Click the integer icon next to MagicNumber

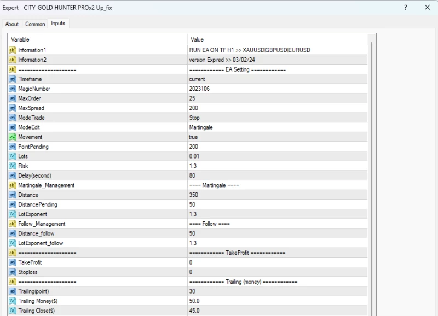(x=13, y=89)
